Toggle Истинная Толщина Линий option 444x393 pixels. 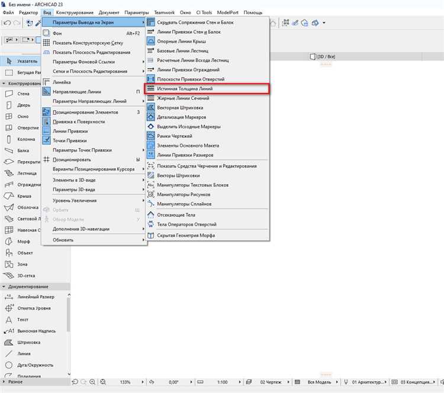click(207, 89)
